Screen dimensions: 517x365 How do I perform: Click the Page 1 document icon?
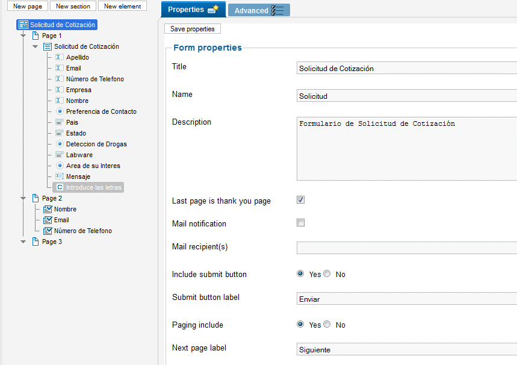tap(36, 36)
